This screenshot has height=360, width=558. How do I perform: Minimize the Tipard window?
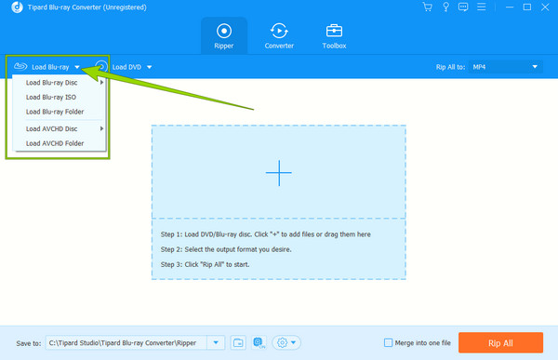(x=510, y=7)
